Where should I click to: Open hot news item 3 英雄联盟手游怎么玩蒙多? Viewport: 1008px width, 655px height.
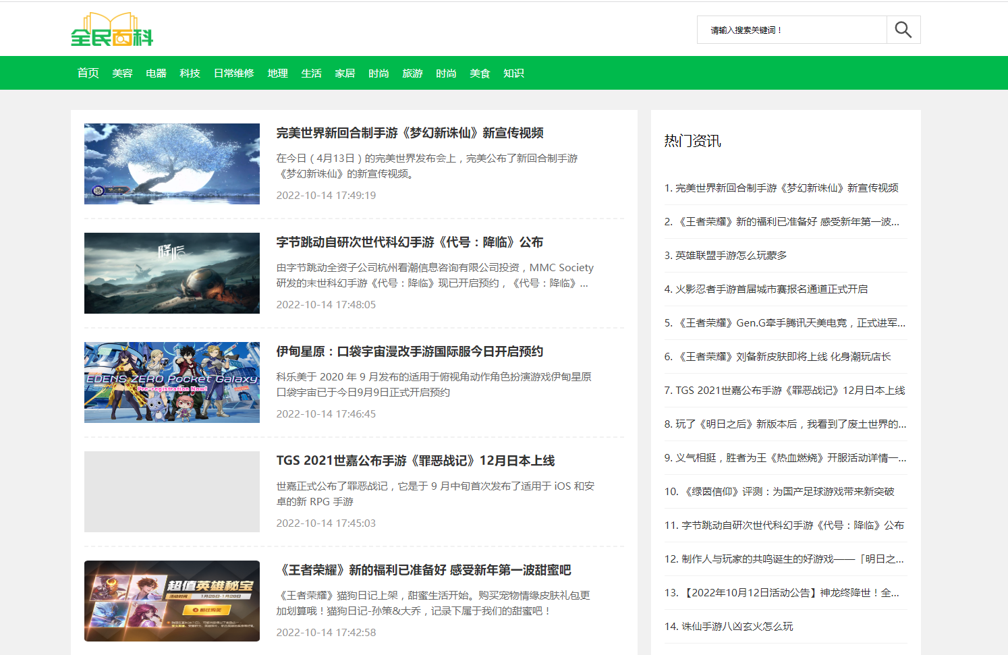pyautogui.click(x=725, y=255)
